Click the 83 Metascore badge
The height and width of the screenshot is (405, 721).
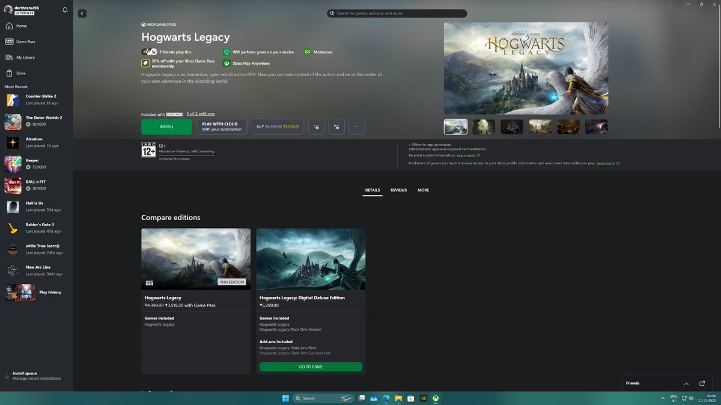point(308,52)
